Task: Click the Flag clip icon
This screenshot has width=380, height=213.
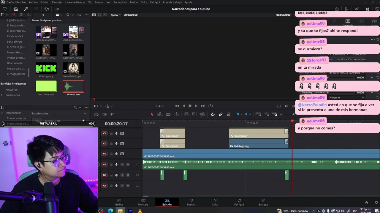Action: [237, 114]
